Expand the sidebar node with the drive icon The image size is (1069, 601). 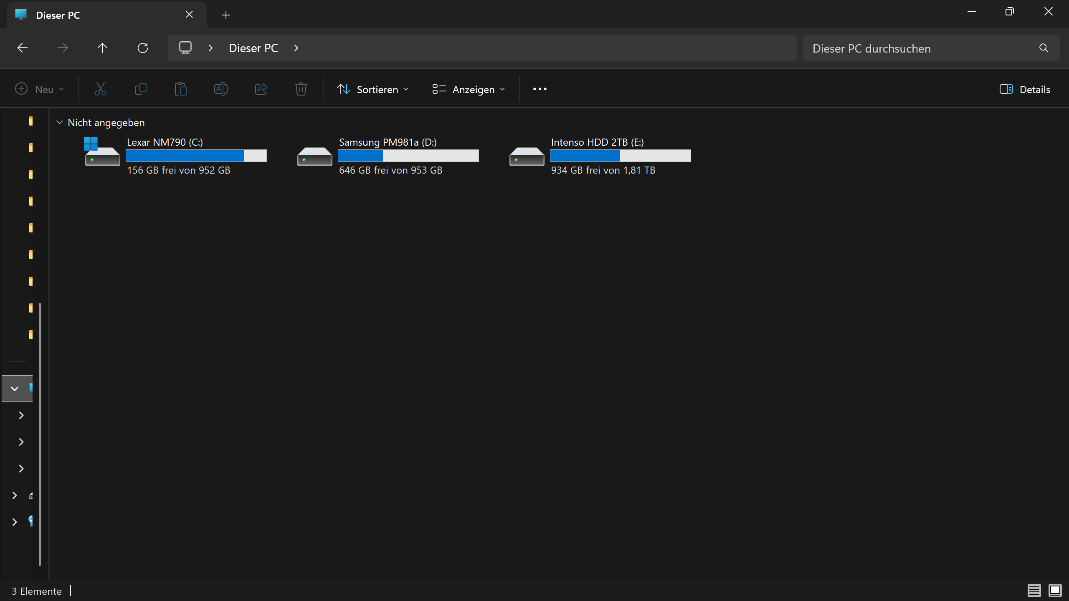coord(15,495)
